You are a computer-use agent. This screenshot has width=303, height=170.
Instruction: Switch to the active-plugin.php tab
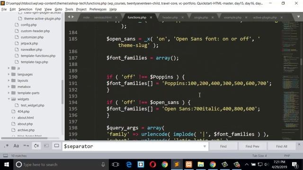coord(265,17)
